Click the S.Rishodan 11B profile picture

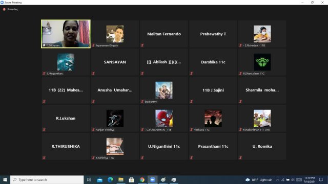[262, 34]
